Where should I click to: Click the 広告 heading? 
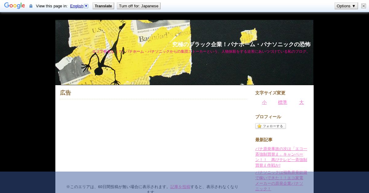click(x=65, y=93)
